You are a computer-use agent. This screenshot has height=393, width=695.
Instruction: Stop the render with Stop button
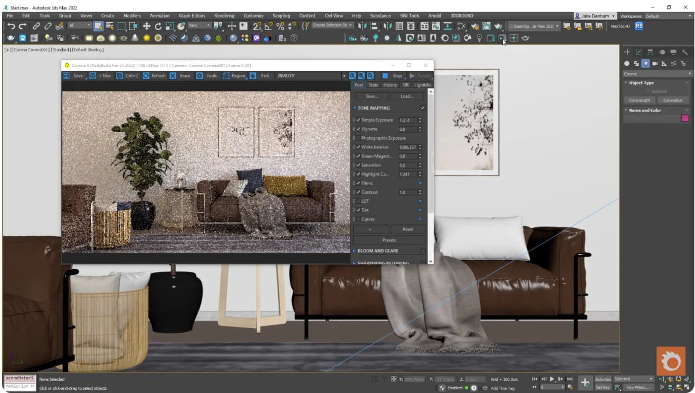393,76
